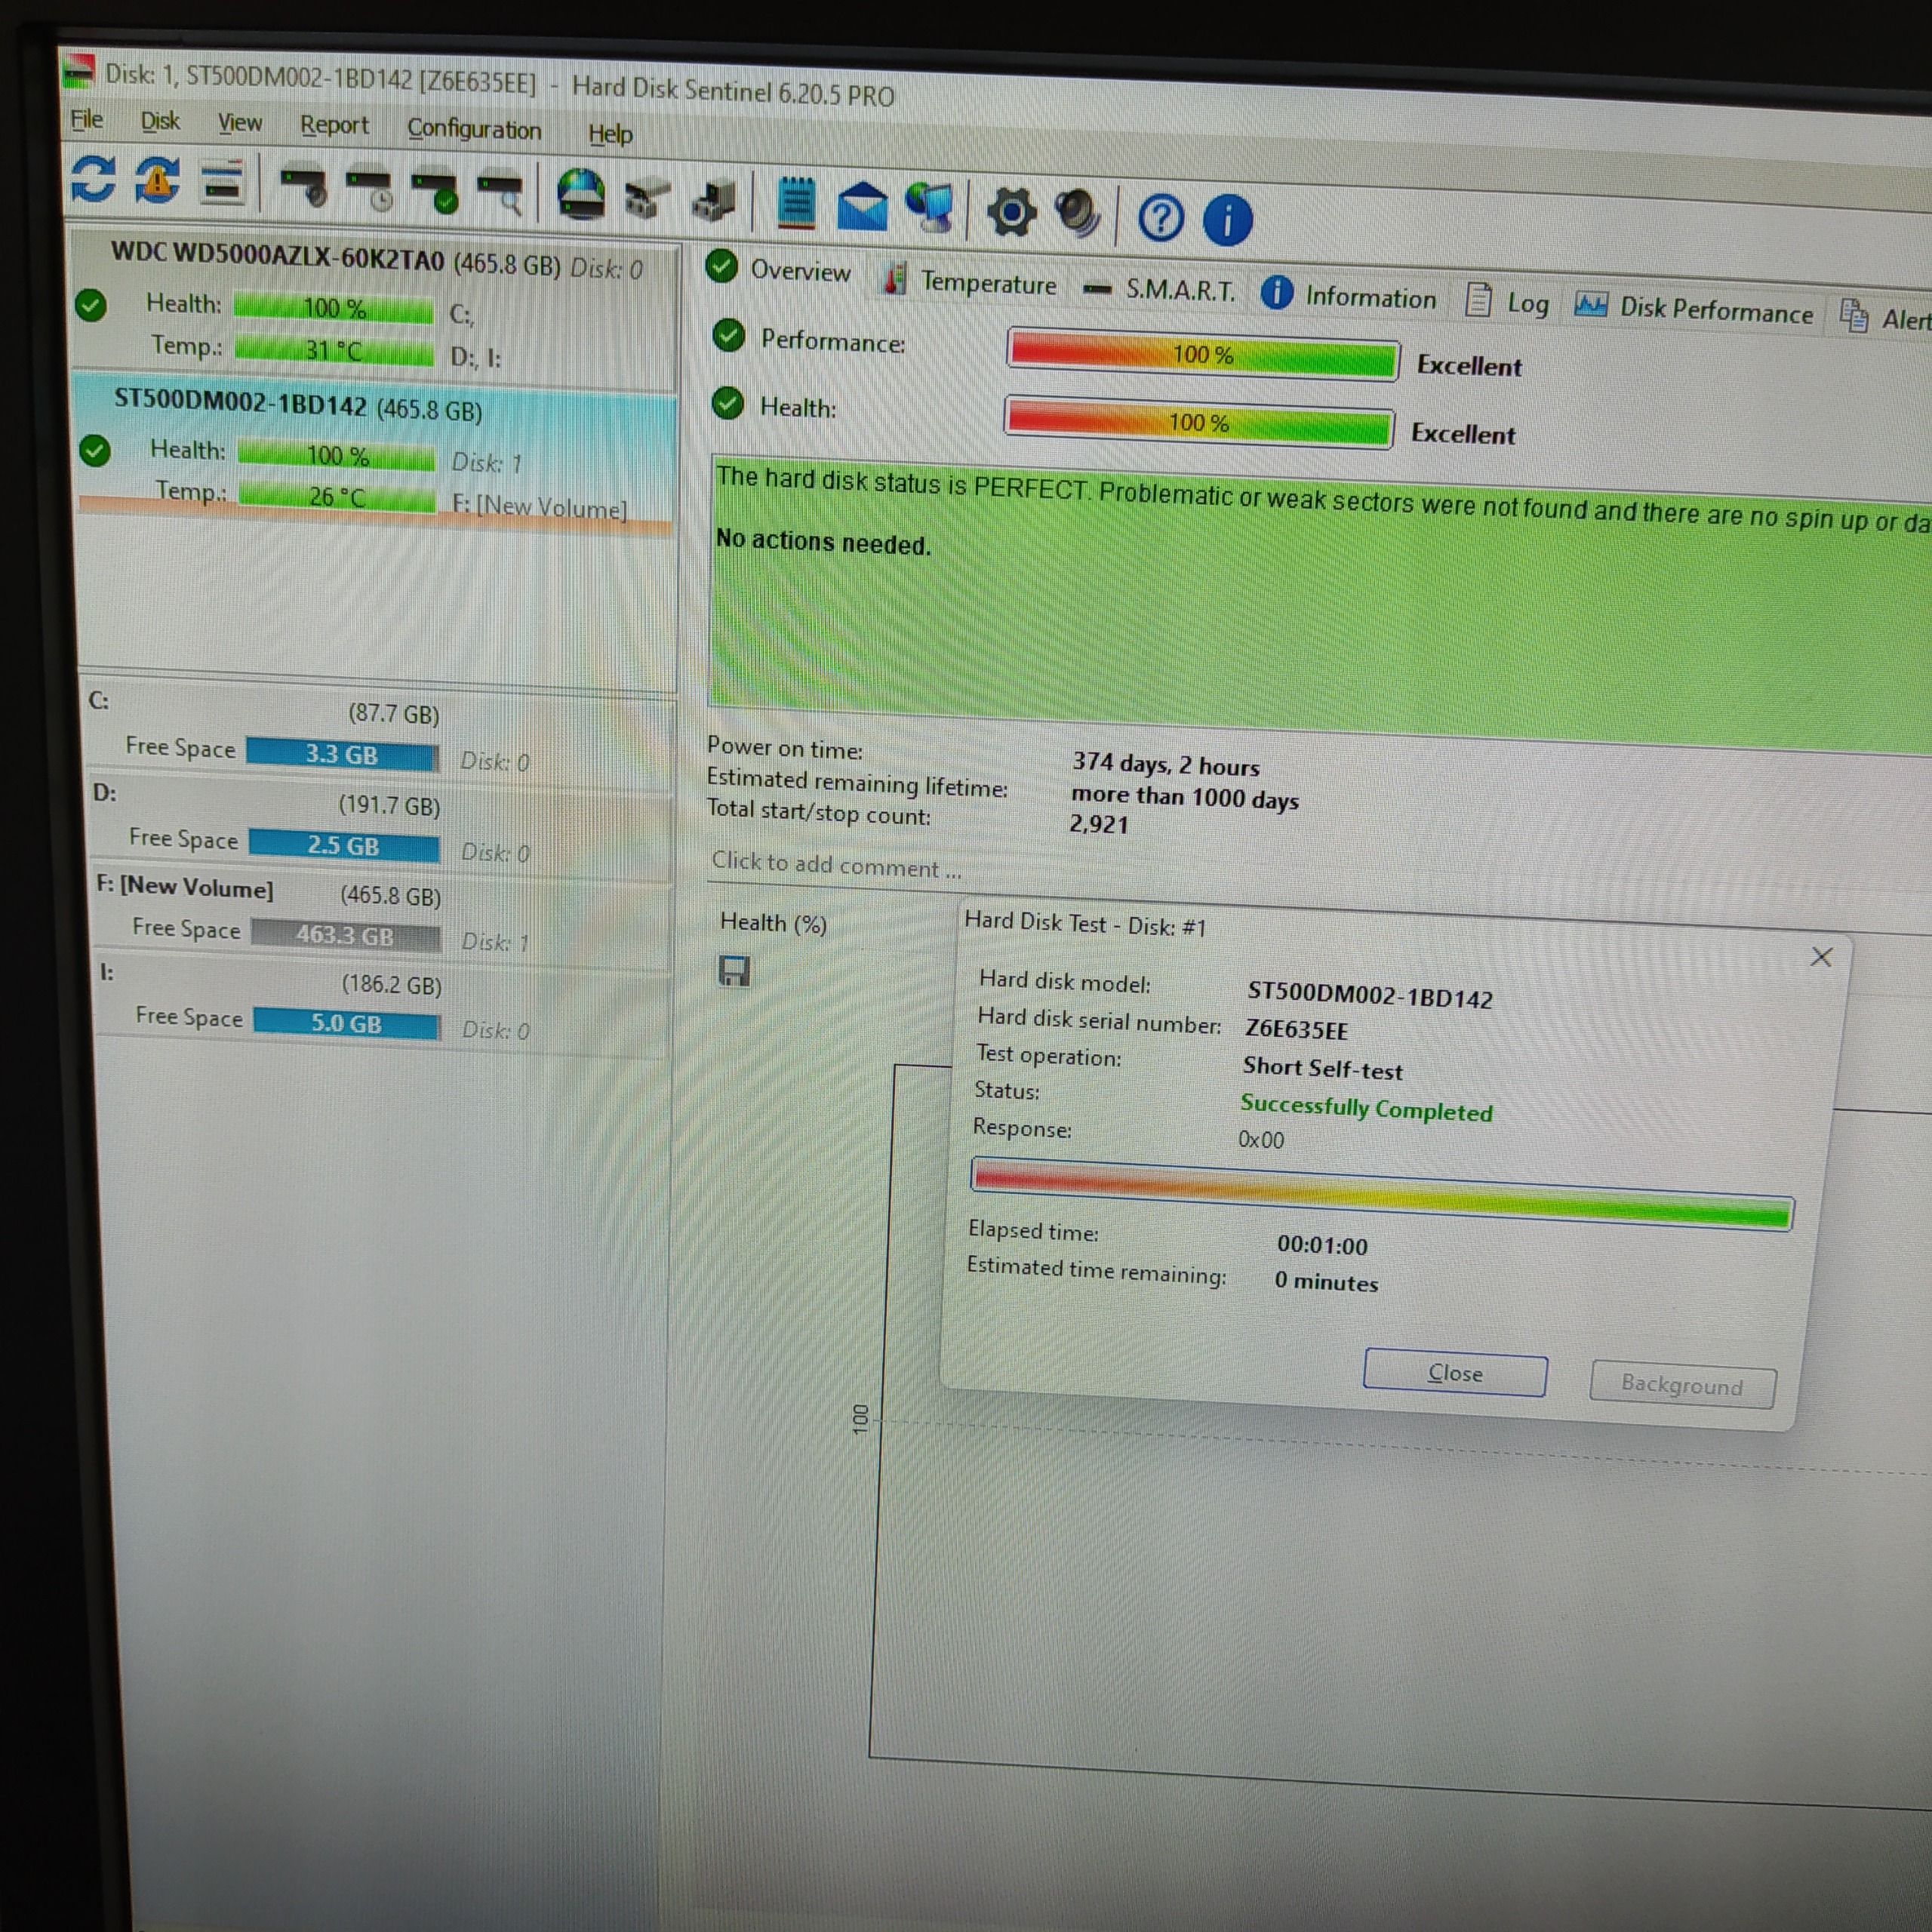
Task: Open the File menu
Action: [86, 120]
